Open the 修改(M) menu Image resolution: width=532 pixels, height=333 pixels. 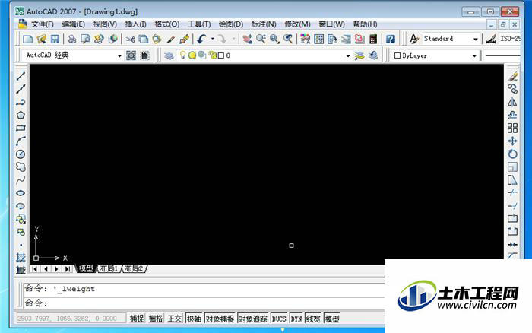[298, 24]
